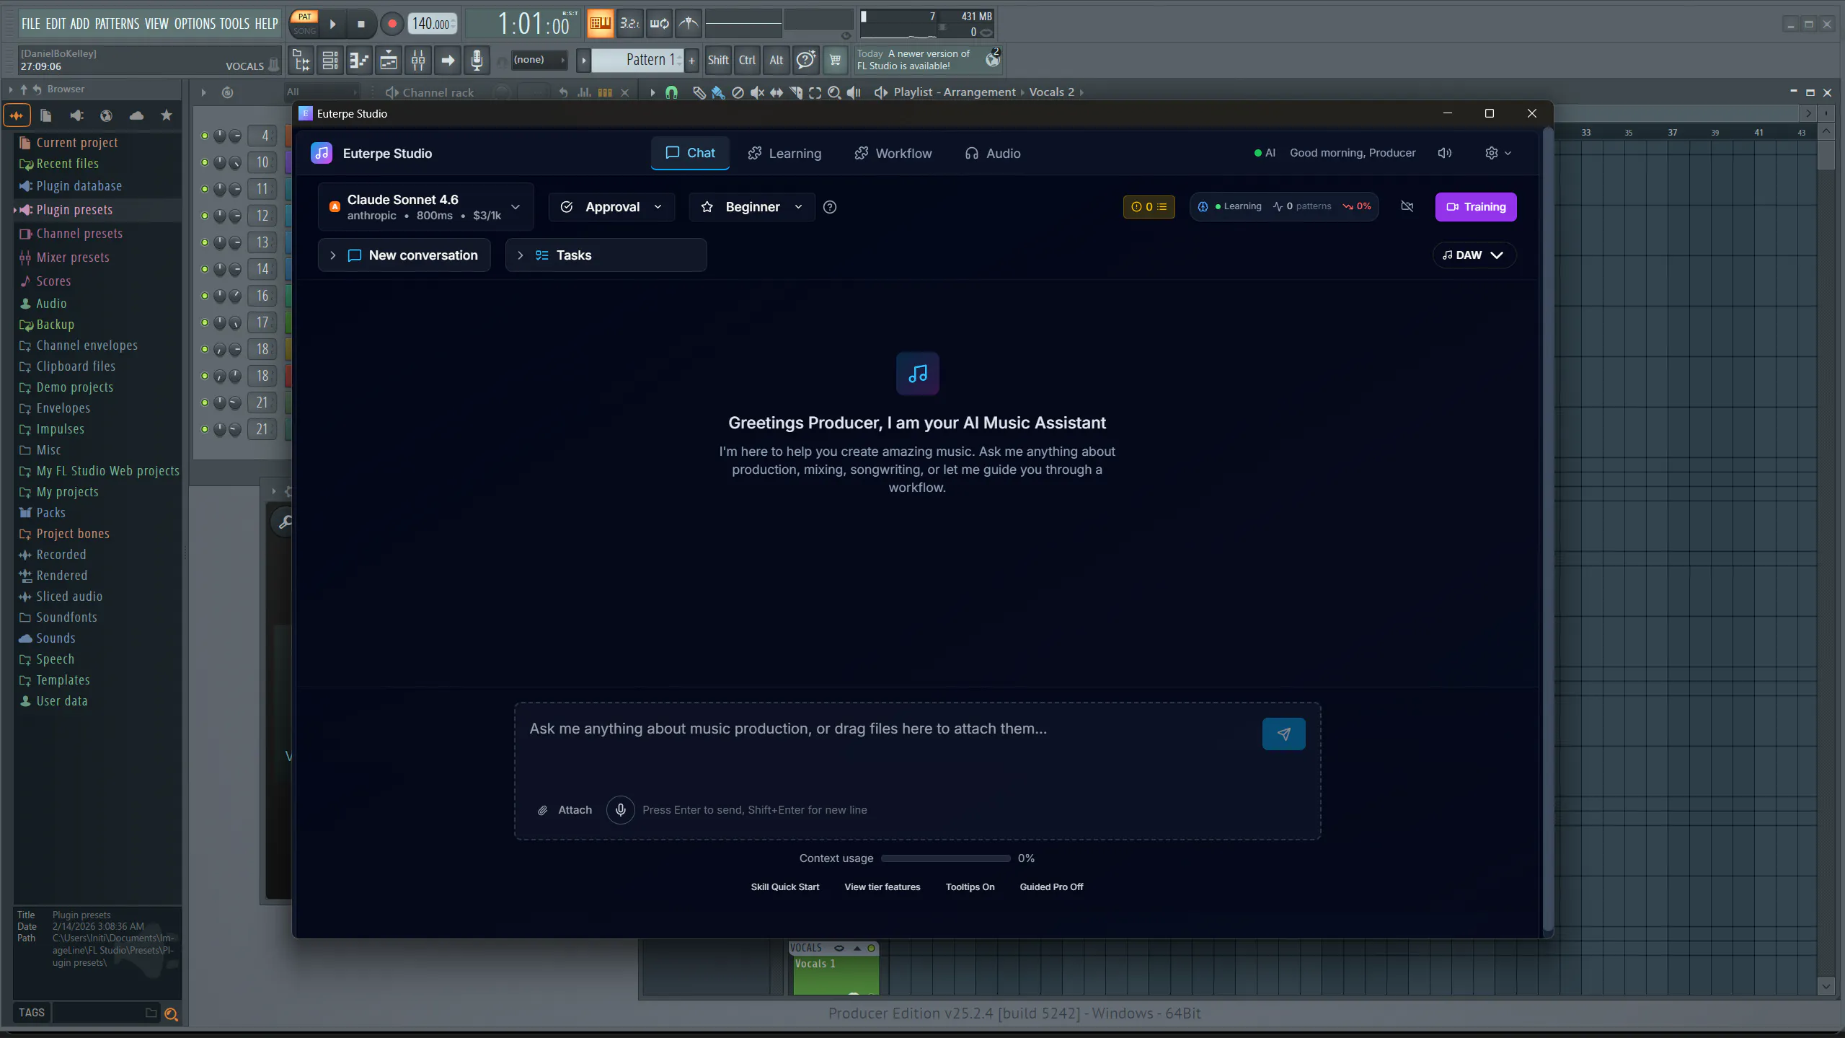Switch to the Learning tab

tap(784, 154)
